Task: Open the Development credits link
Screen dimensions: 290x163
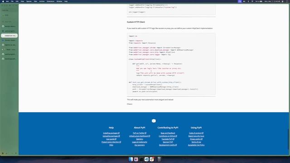Action: (x=168, y=145)
